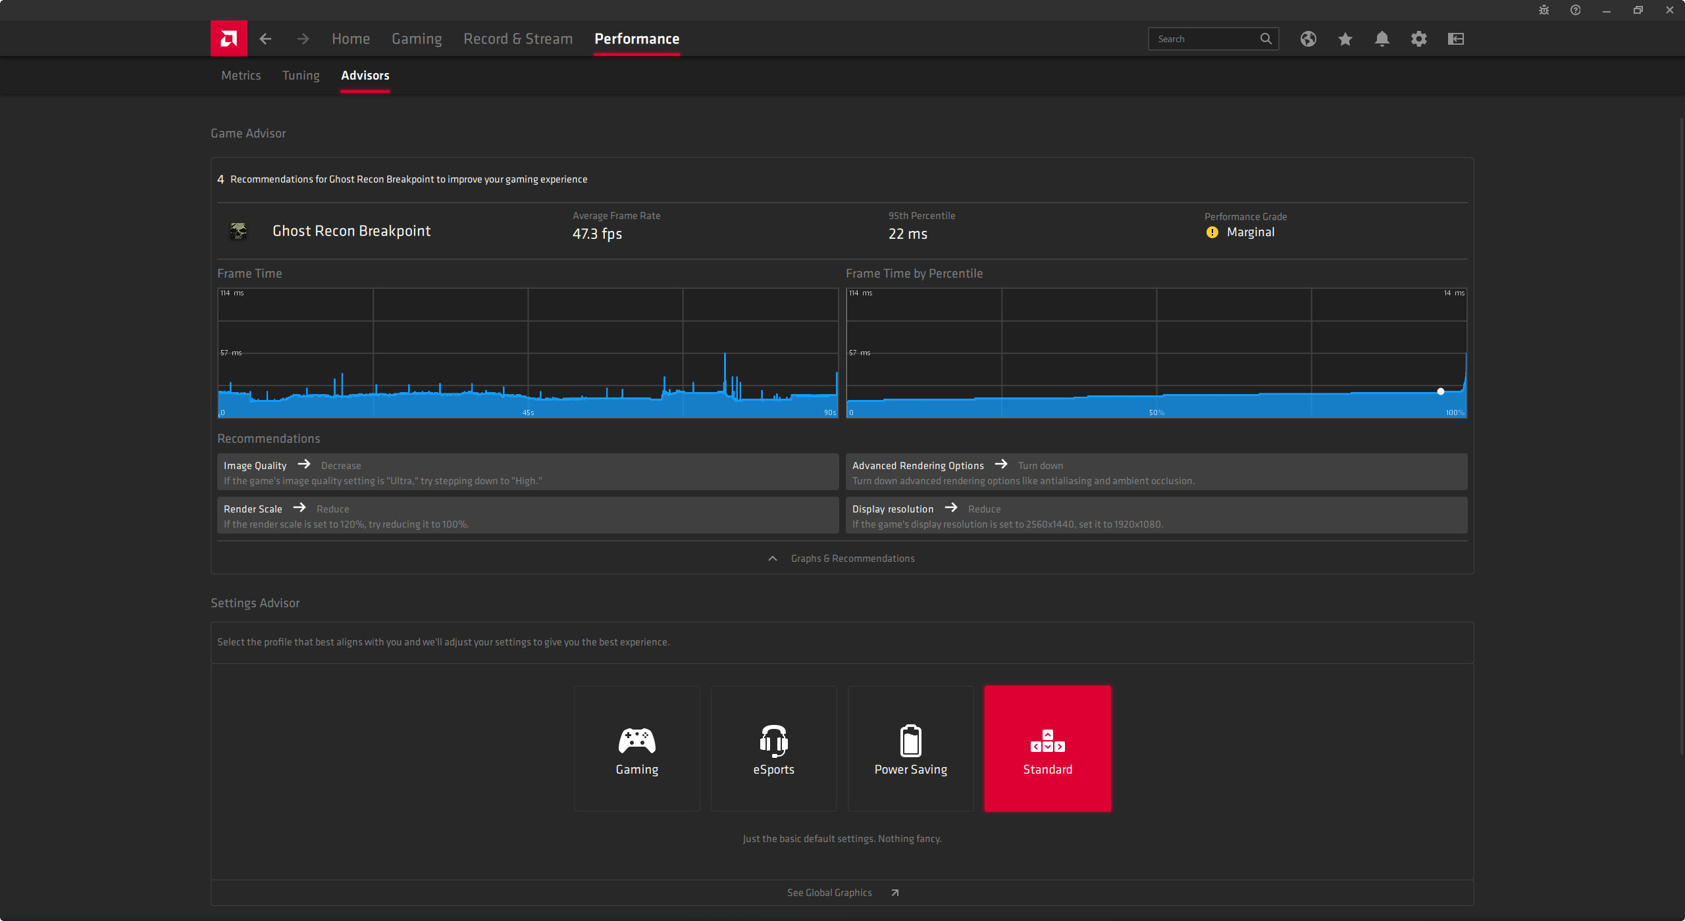The image size is (1685, 921).
Task: Switch to the Metrics sub-tab
Action: click(241, 76)
